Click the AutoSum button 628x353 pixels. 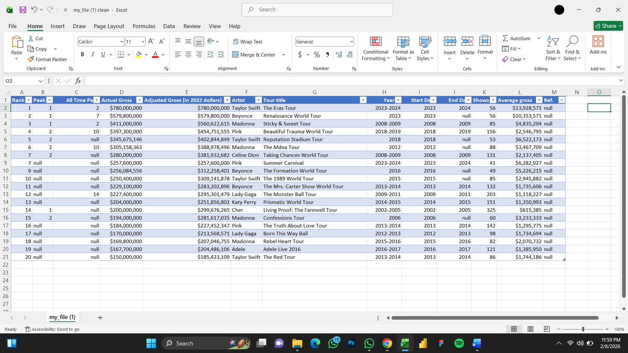pos(516,38)
